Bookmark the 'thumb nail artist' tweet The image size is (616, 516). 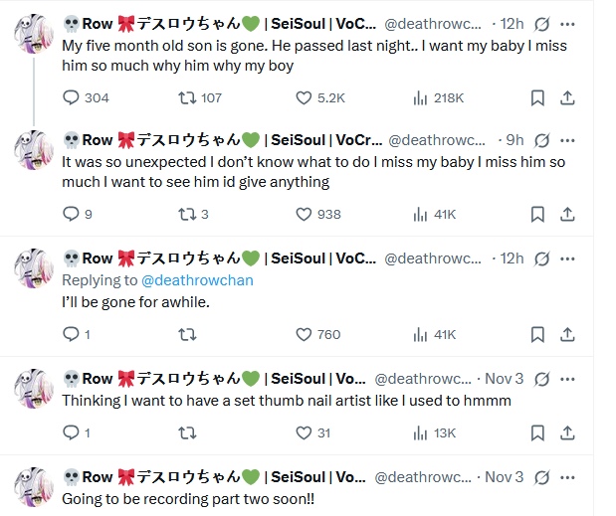537,432
